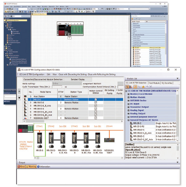Click the favorites star icon in Module List
This screenshot has height=187, width=186.
143,87
